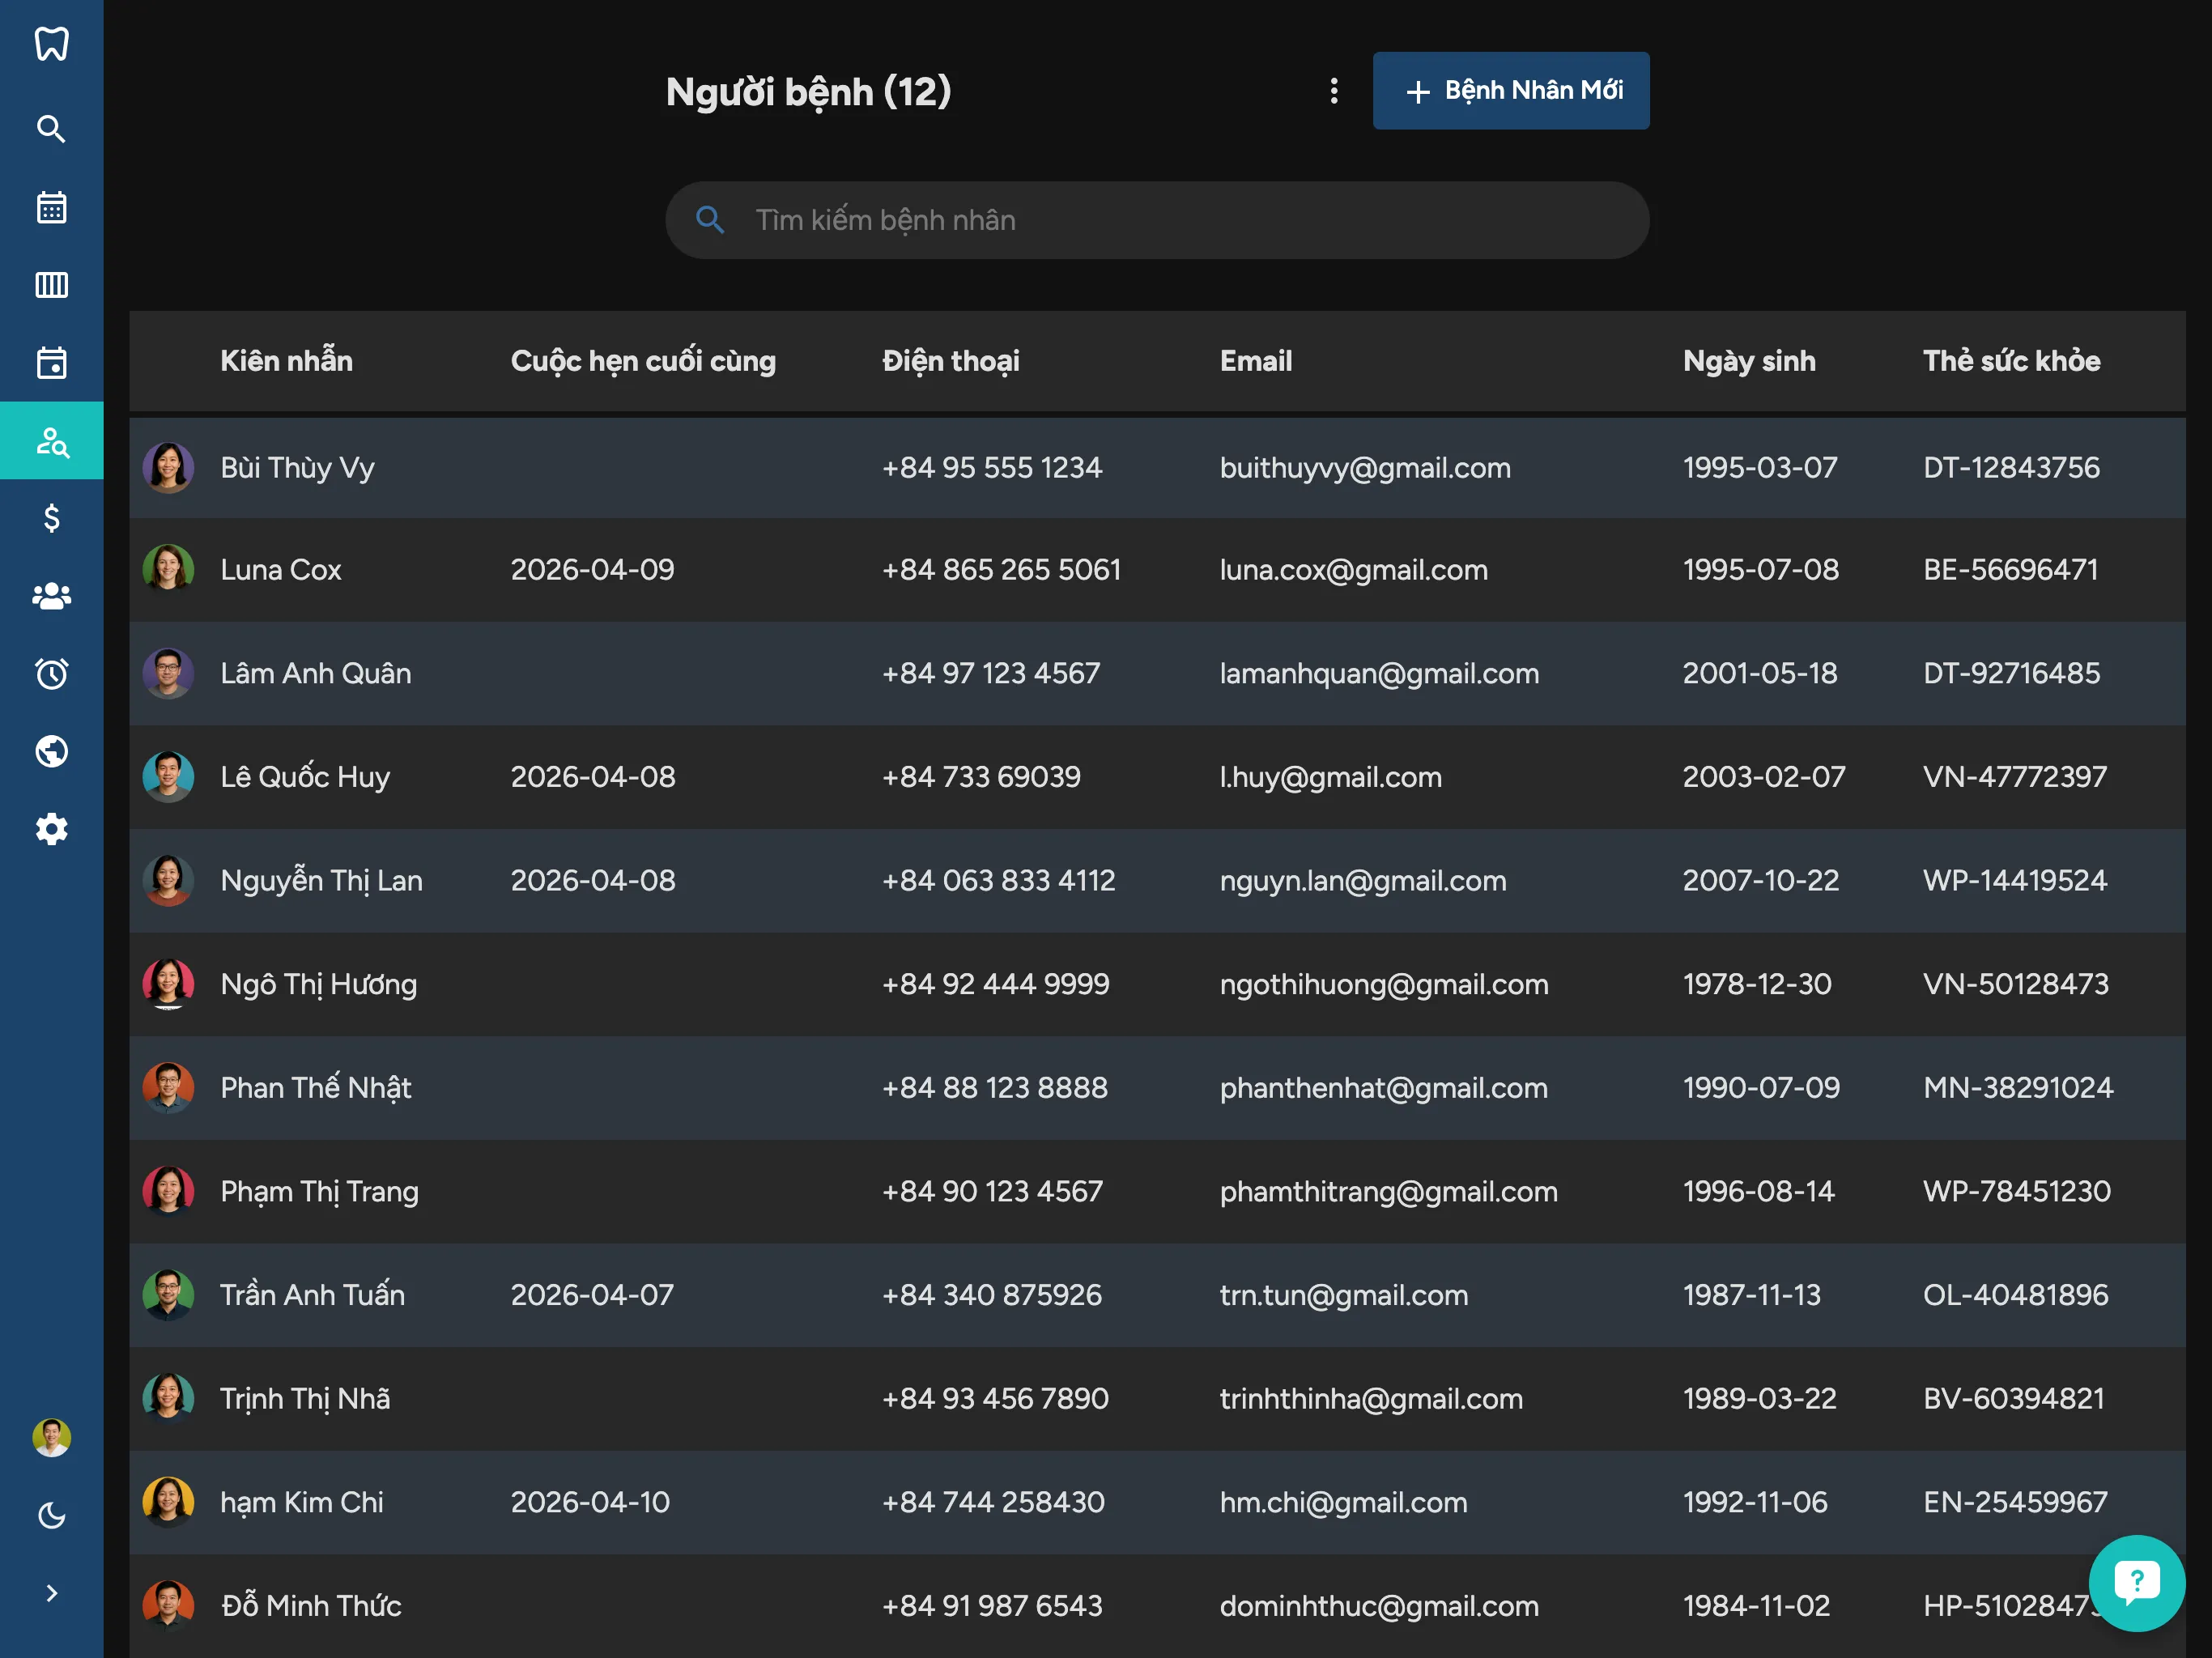The width and height of the screenshot is (2212, 1658).
Task: Focus the Tìm kiếm bệnh nhân search field
Action: [1180, 220]
